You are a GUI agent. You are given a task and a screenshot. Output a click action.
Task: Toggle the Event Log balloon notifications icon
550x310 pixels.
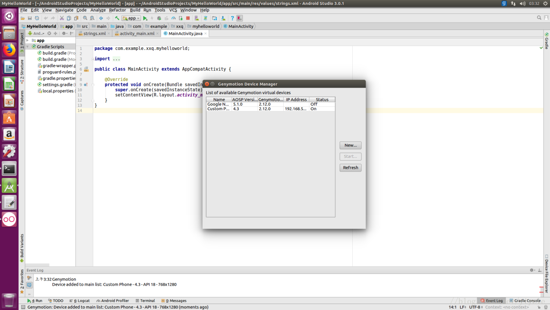pyautogui.click(x=29, y=285)
